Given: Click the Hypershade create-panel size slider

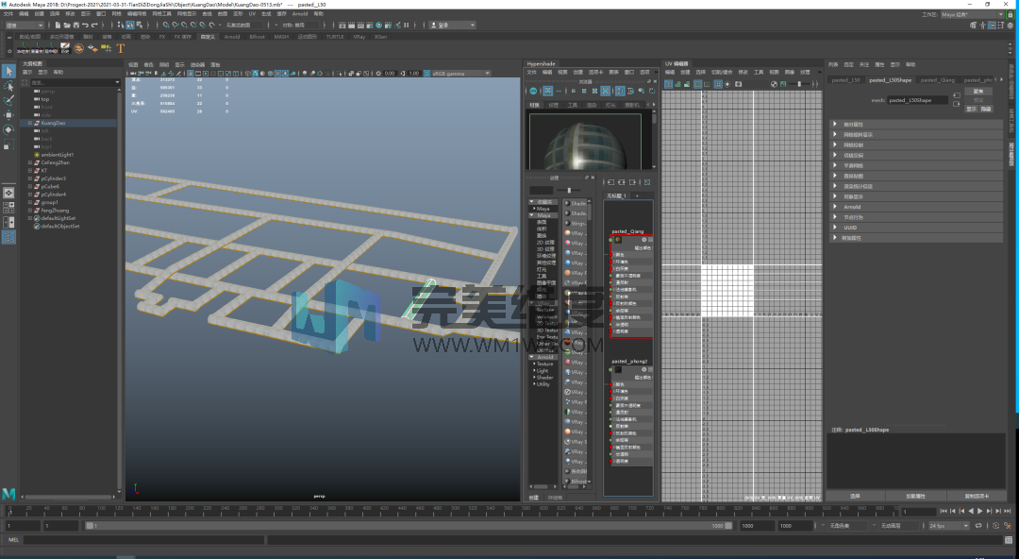Looking at the screenshot, I should (569, 190).
